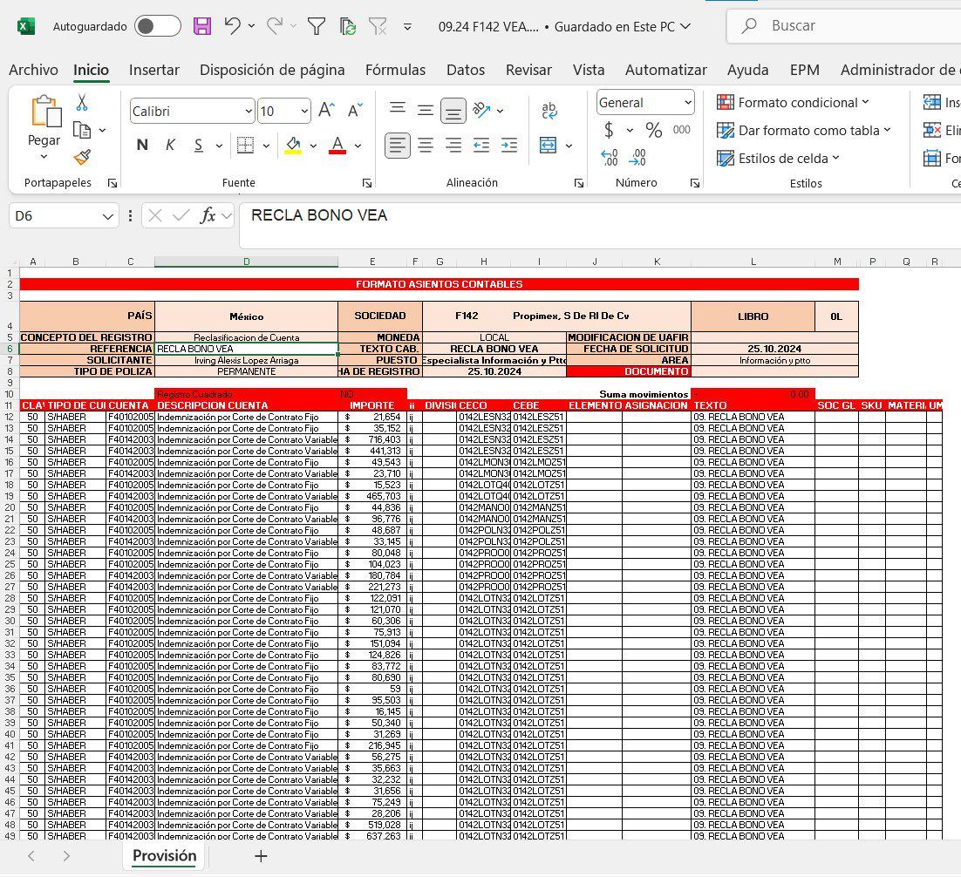The width and height of the screenshot is (961, 877).
Task: Open the Name Box dropdown for D6
Action: pos(108,215)
